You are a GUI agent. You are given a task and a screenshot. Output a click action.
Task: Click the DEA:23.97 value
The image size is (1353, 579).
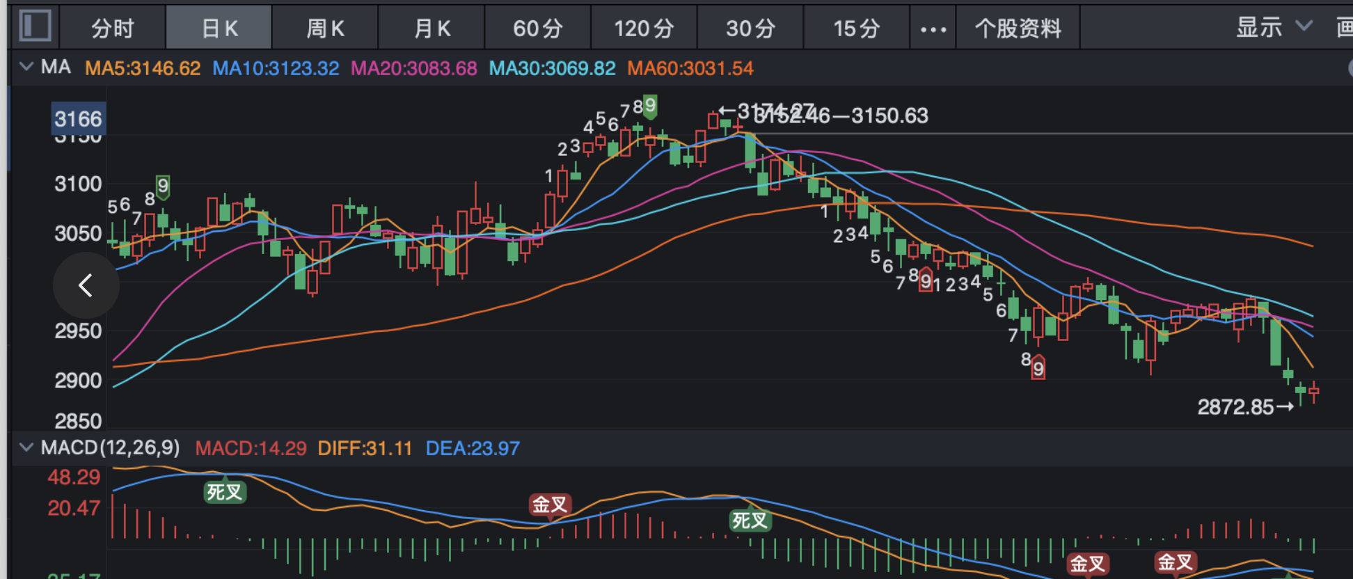(473, 448)
